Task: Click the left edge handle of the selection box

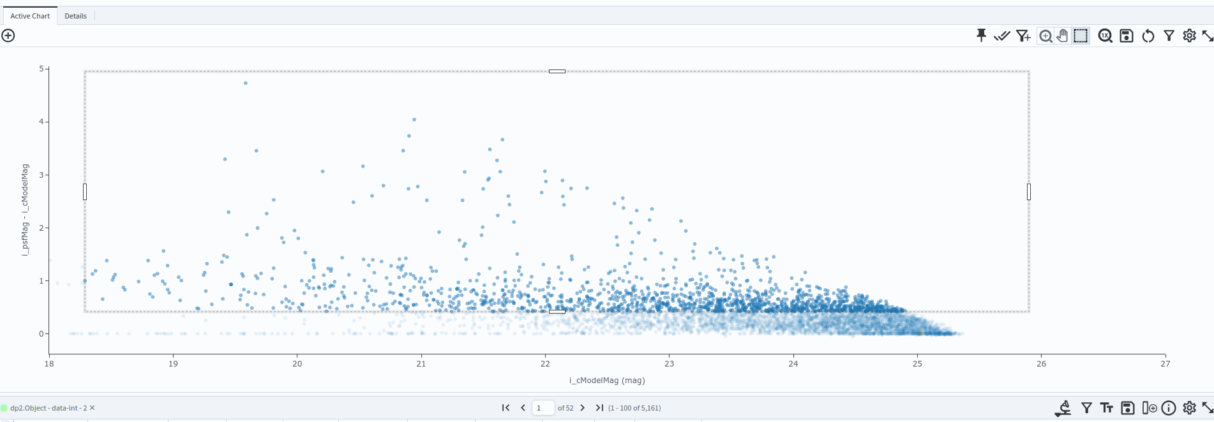Action: pyautogui.click(x=85, y=192)
